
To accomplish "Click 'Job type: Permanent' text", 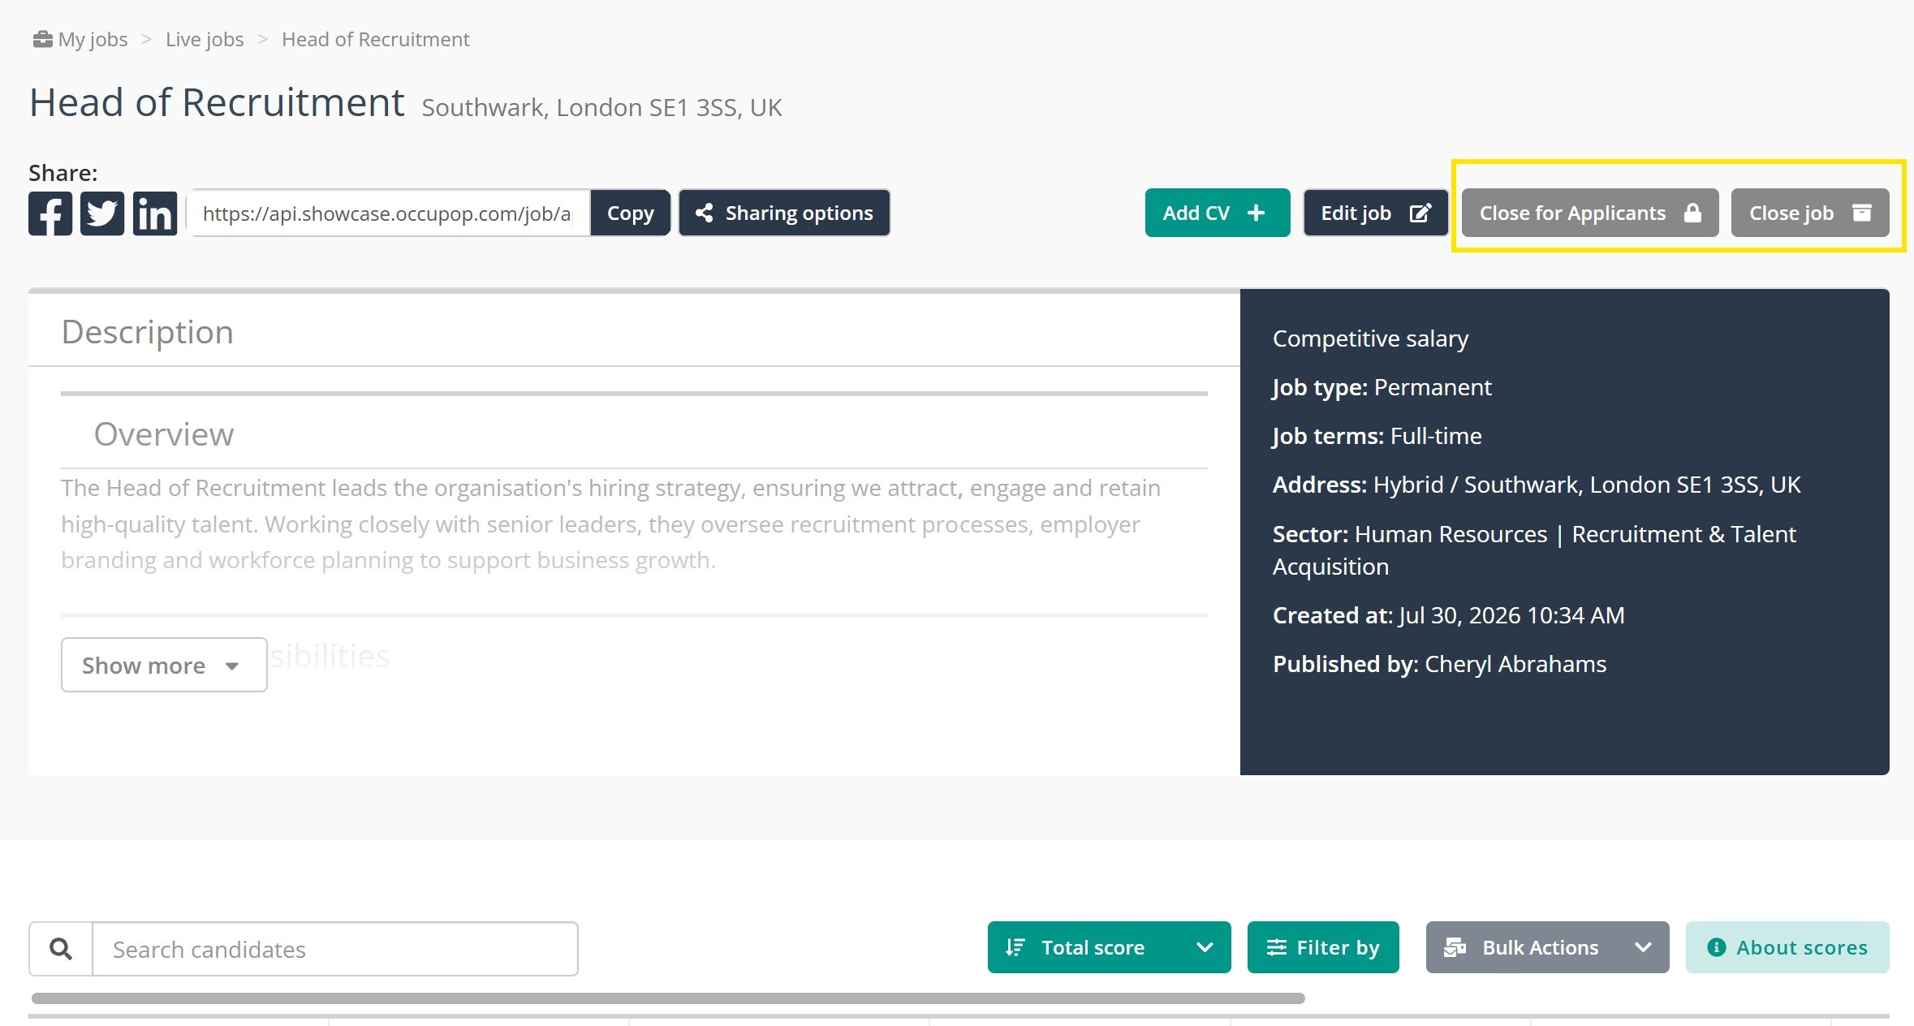I will [1382, 387].
